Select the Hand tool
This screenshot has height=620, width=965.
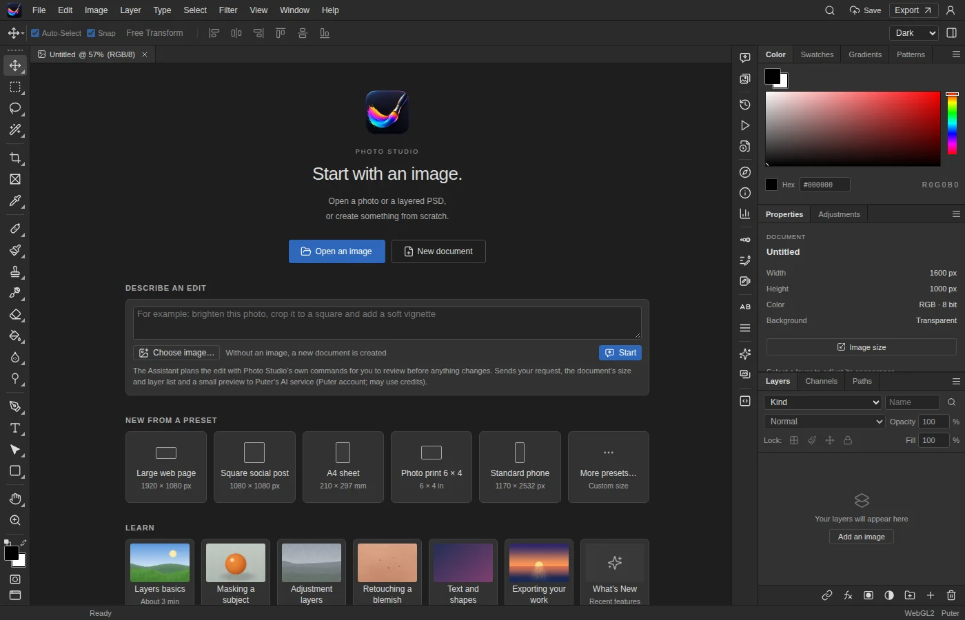tap(15, 499)
